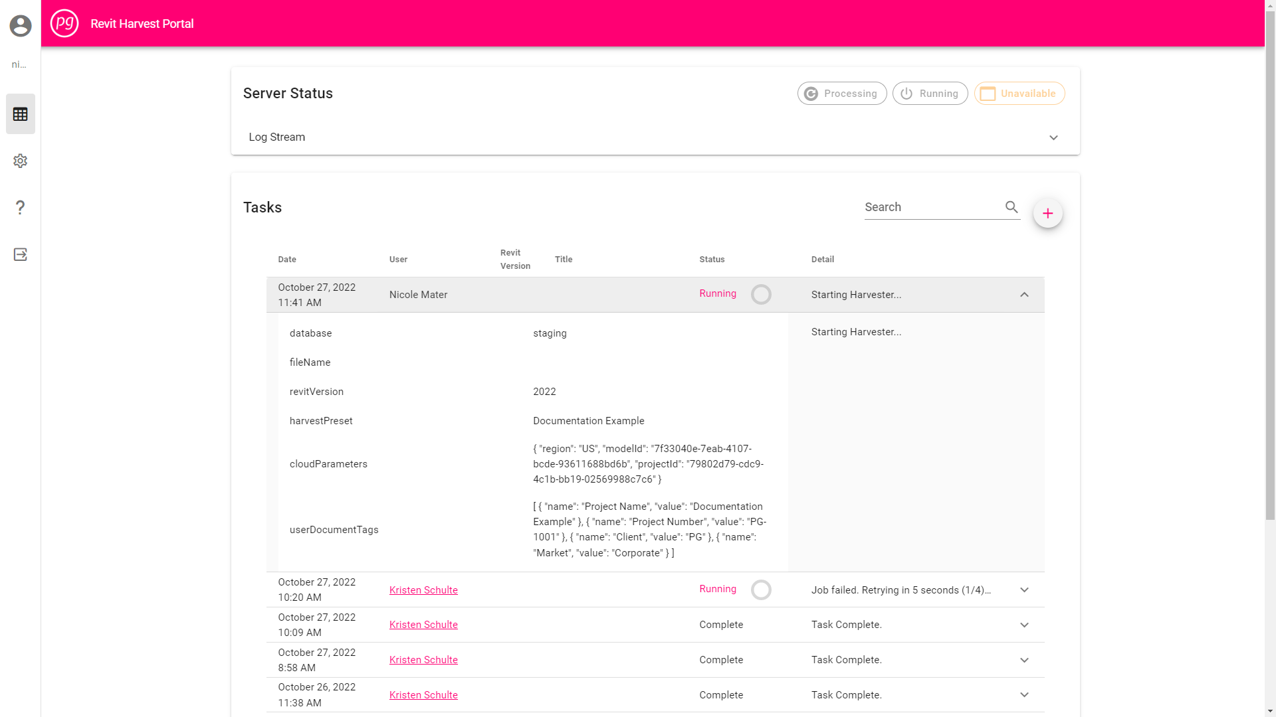Toggle the Running server status filter
Image resolution: width=1276 pixels, height=717 pixels.
click(930, 93)
